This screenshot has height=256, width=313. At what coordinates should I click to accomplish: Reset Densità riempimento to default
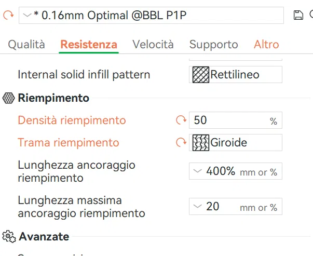click(181, 120)
